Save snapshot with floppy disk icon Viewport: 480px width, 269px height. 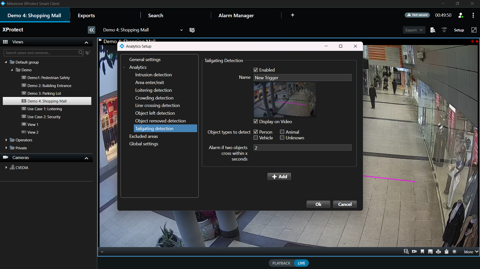430,252
